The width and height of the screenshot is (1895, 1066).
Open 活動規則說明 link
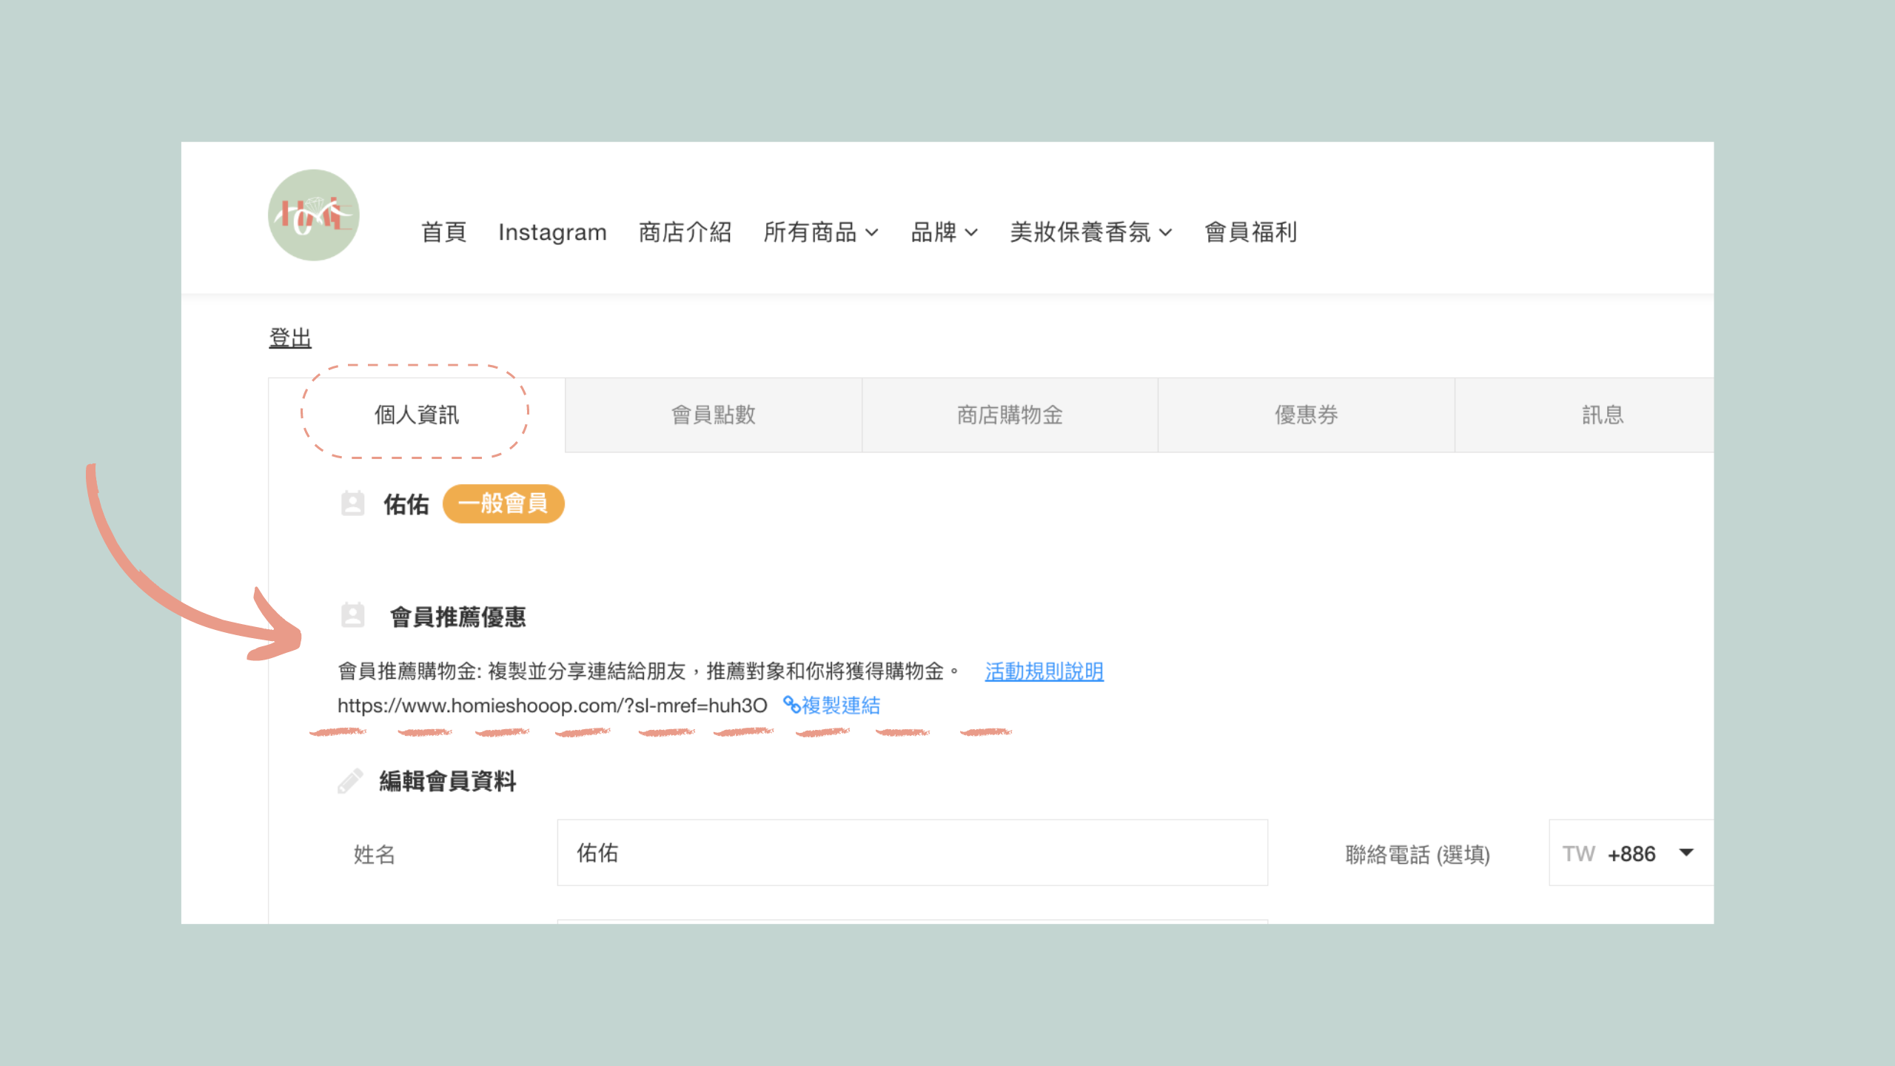pos(1044,671)
